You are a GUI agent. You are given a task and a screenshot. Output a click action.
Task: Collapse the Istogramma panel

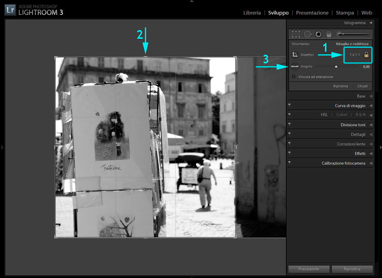[371, 22]
